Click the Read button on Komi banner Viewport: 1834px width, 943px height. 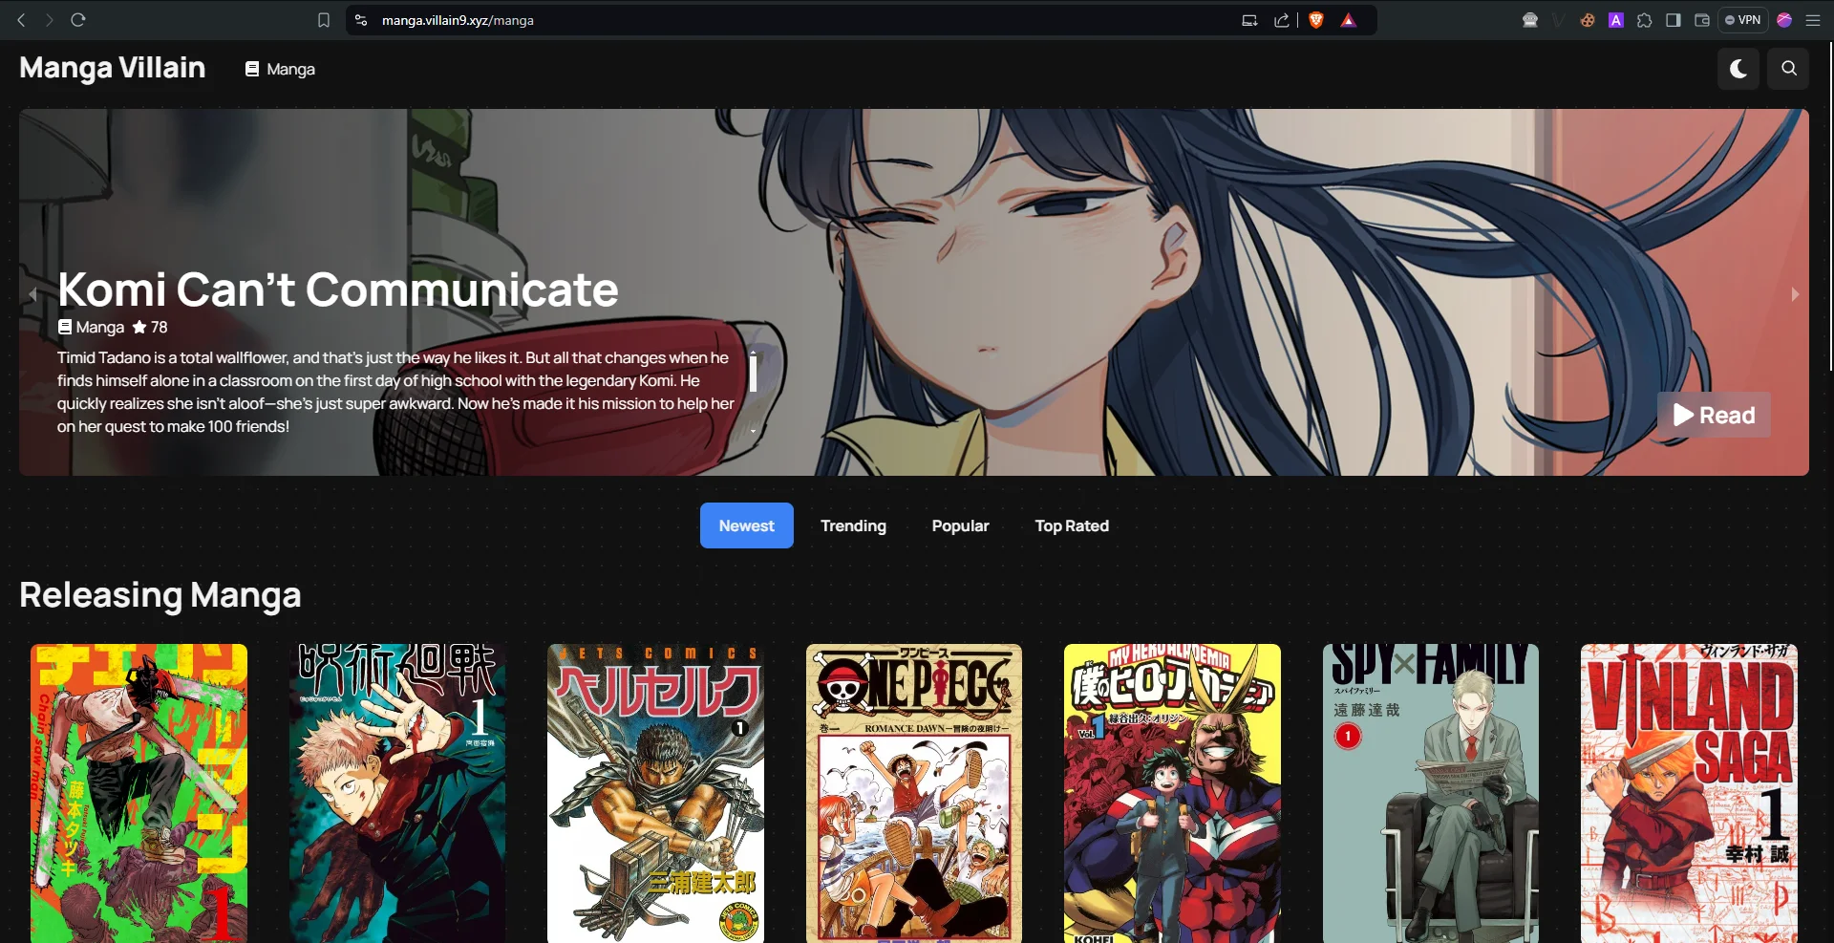pos(1714,415)
